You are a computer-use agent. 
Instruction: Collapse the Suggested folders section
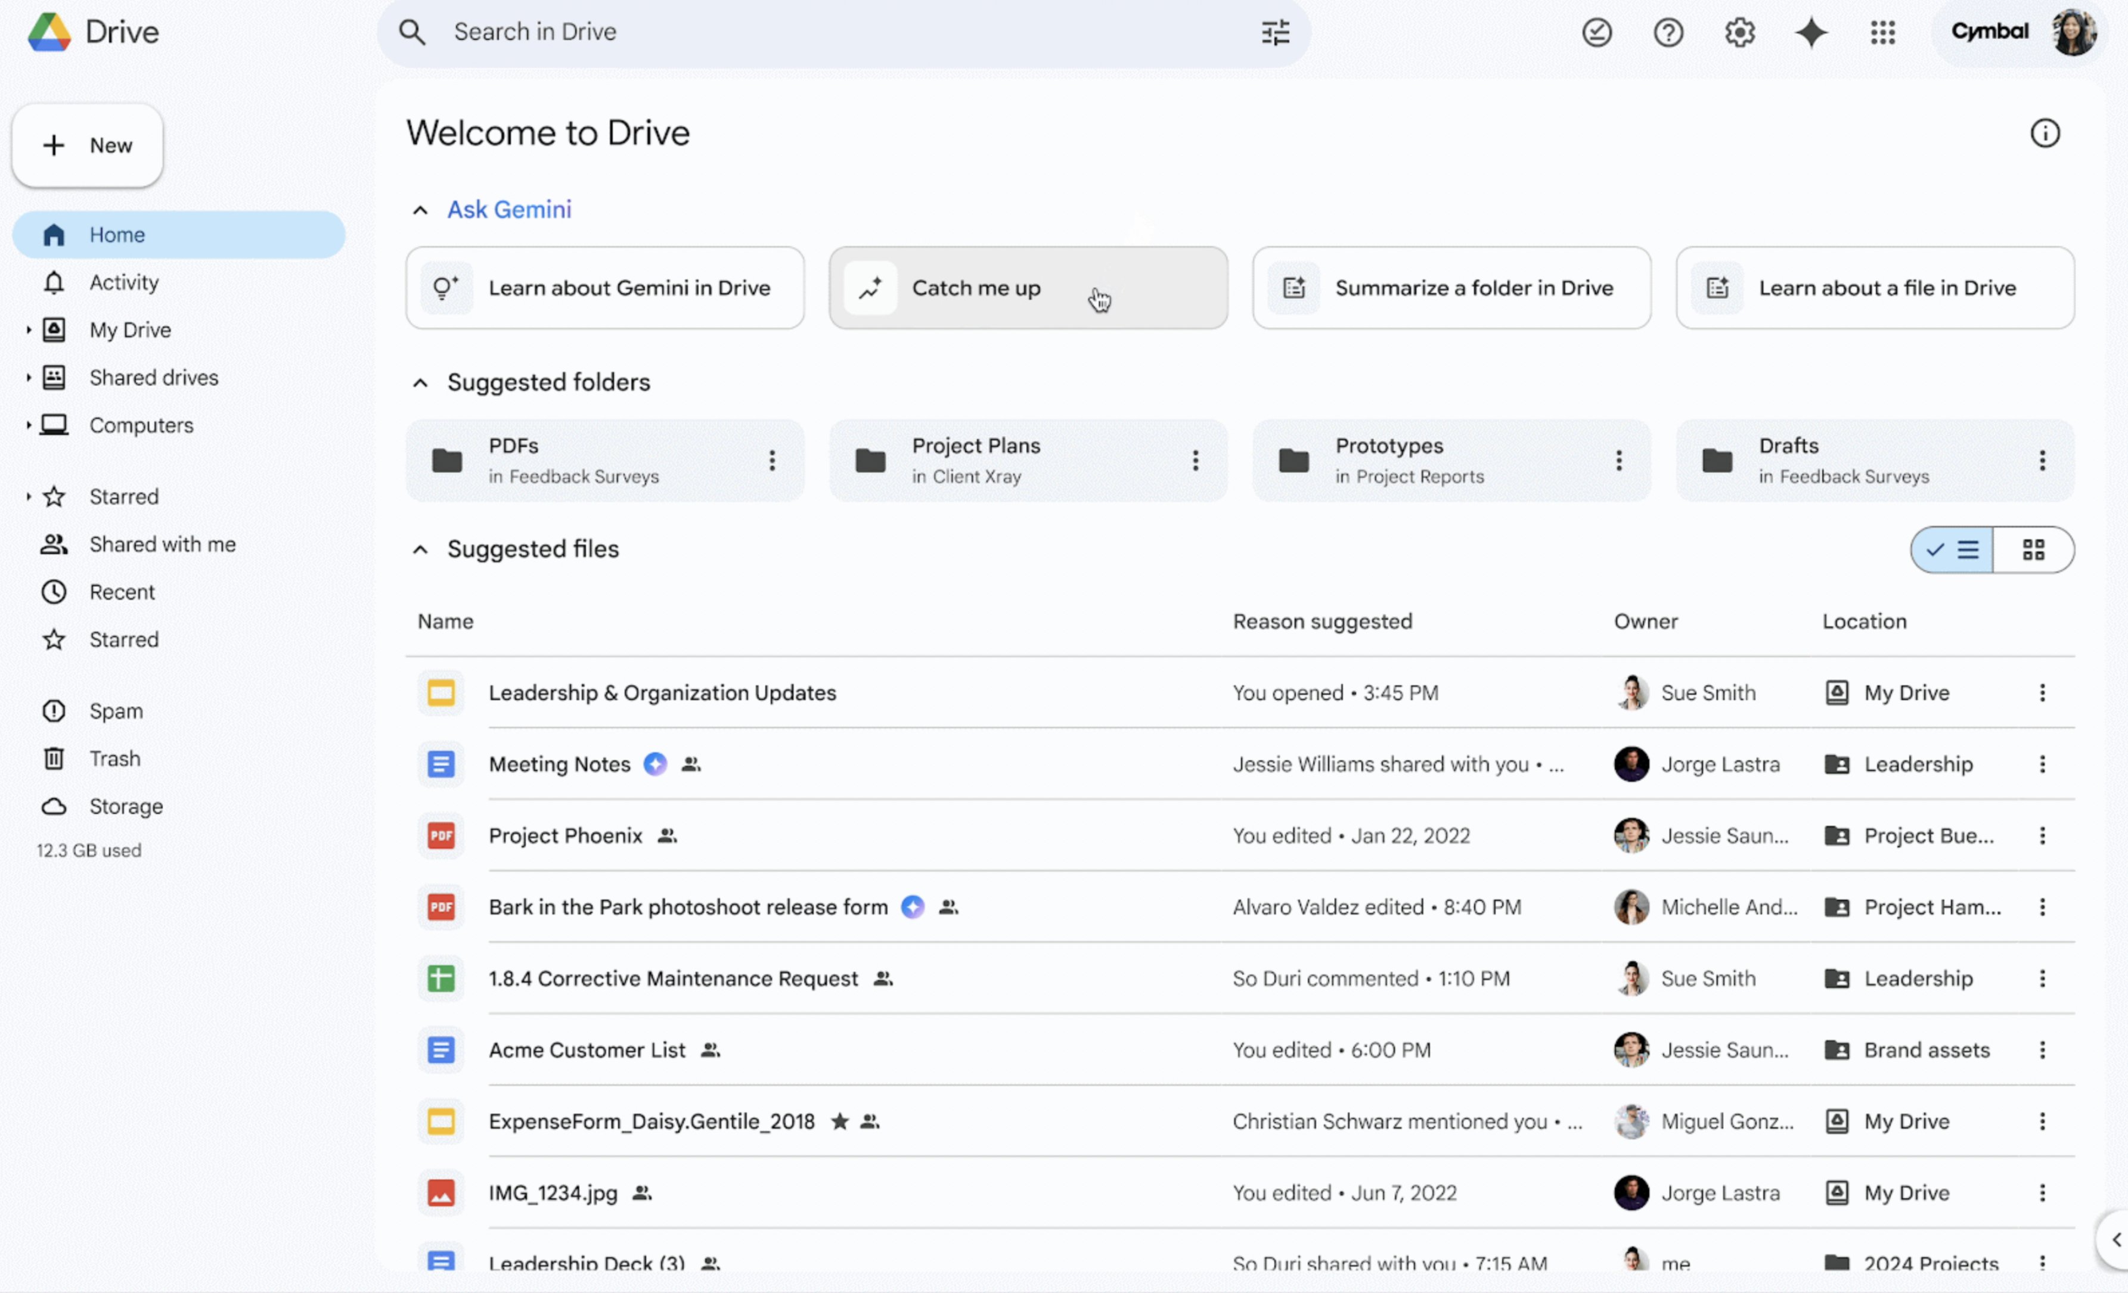[x=421, y=383]
